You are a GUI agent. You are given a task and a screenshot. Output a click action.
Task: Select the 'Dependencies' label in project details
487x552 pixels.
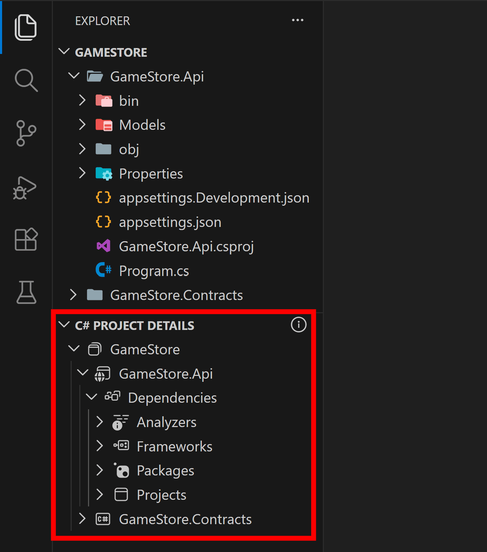click(172, 398)
